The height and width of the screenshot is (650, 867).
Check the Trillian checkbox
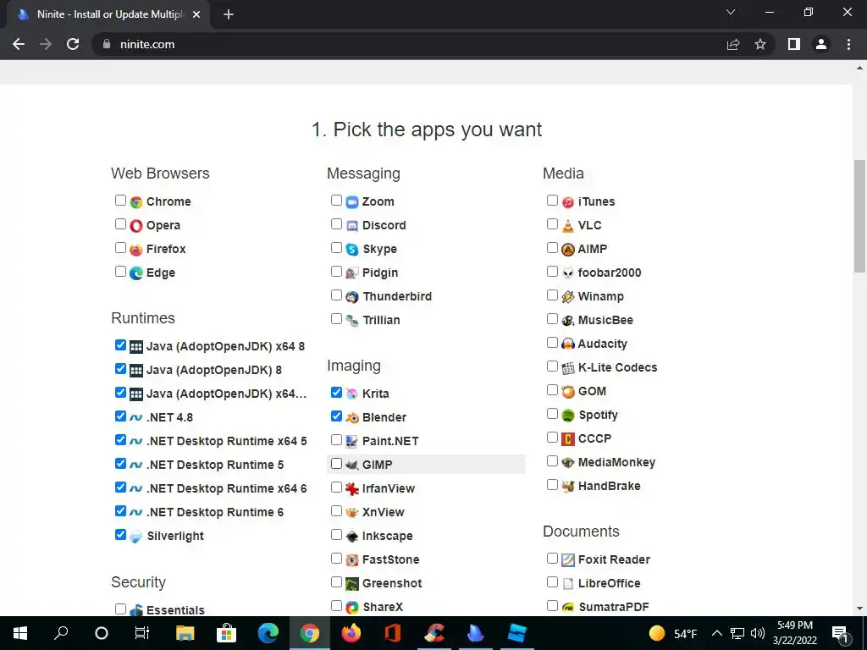point(336,318)
